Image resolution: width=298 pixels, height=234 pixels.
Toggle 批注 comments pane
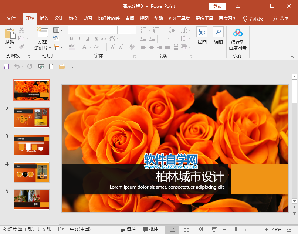(151, 229)
